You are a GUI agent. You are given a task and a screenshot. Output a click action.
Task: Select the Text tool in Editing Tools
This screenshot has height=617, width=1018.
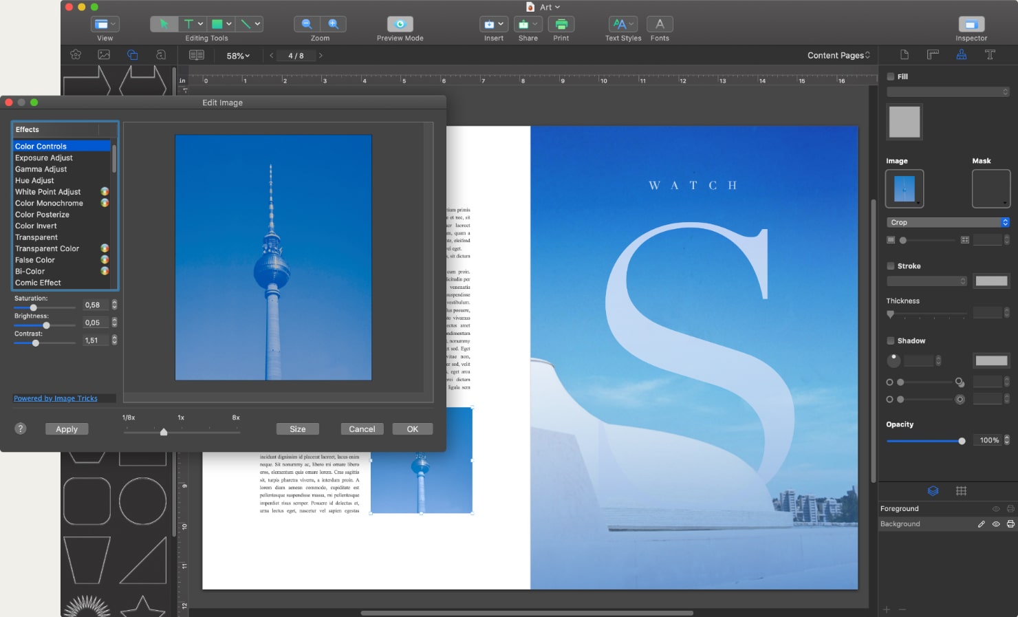tap(189, 23)
